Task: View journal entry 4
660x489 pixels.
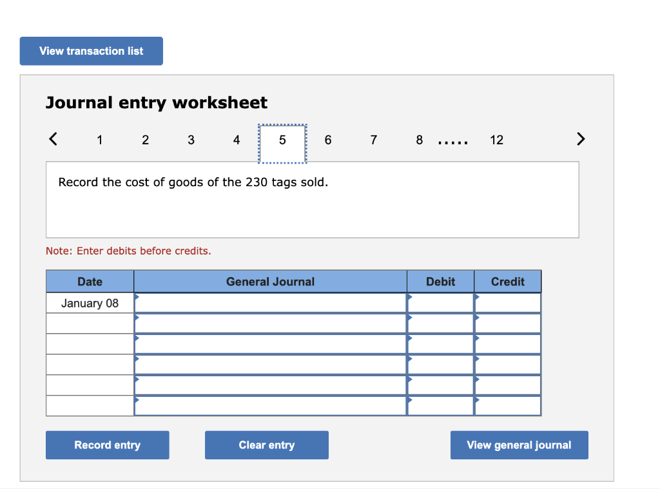Action: [237, 140]
